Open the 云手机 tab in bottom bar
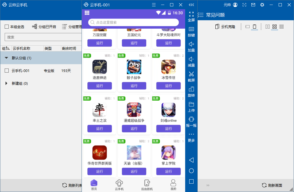Viewport: 294px width, 192px height. tap(119, 185)
